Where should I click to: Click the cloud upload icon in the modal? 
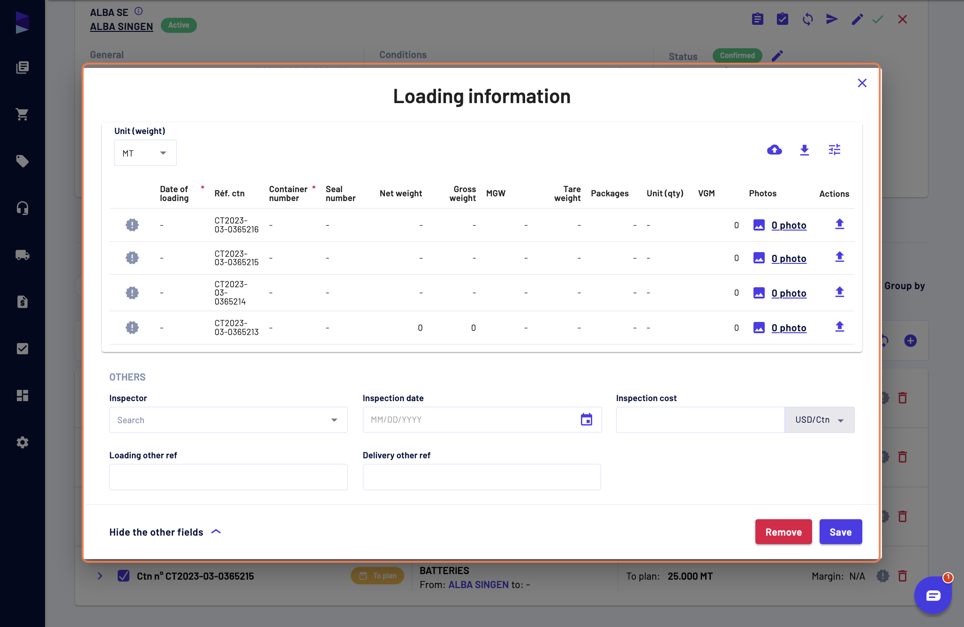pyautogui.click(x=774, y=150)
